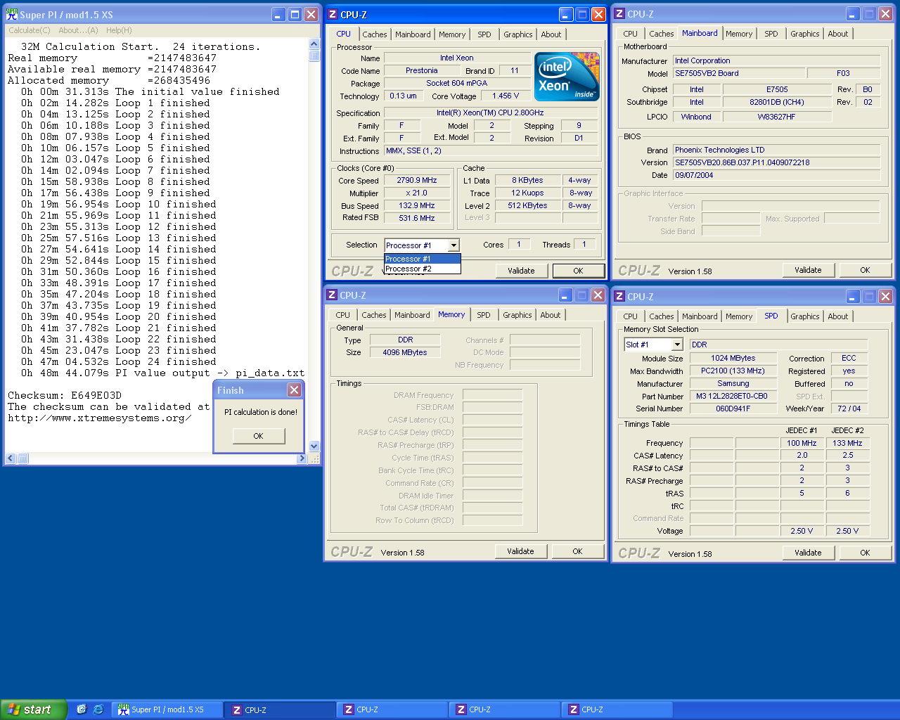Click Validate in the CPU tab window
The image size is (900, 720).
(521, 271)
